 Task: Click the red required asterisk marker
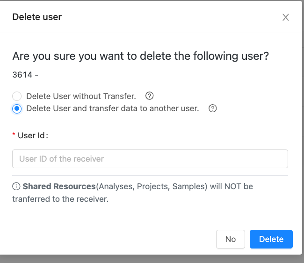(14, 135)
